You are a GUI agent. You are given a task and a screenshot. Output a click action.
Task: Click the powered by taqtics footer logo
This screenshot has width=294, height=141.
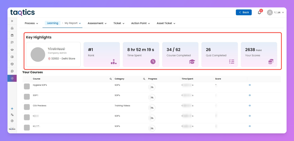12,129
